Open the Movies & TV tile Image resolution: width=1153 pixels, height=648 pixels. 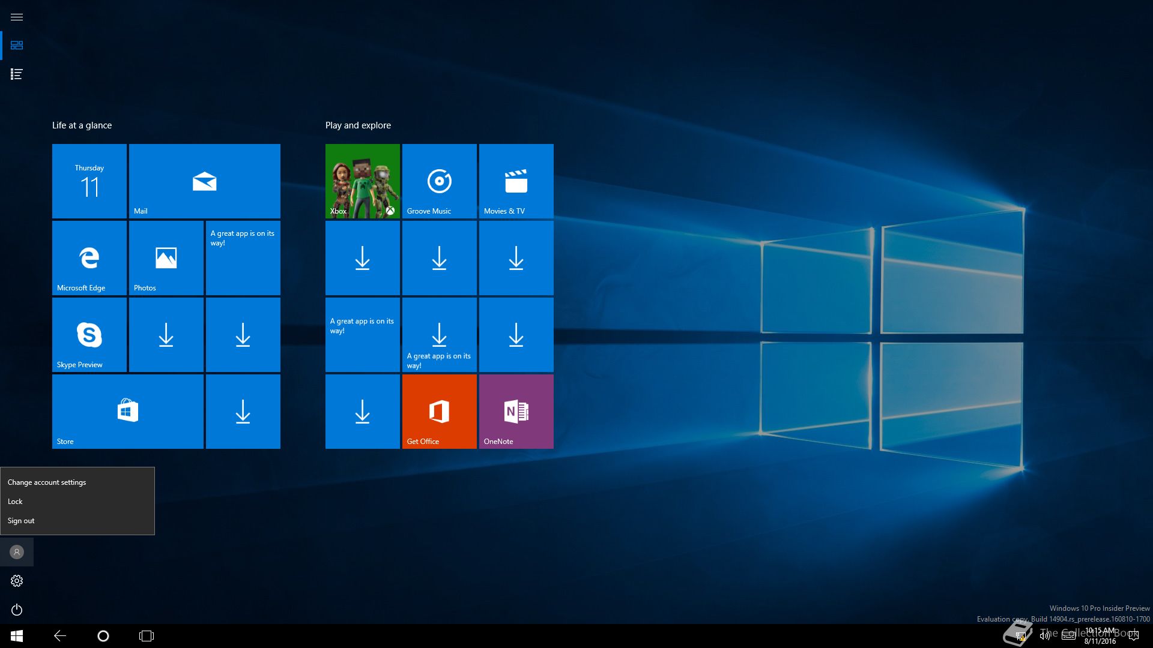coord(516,181)
